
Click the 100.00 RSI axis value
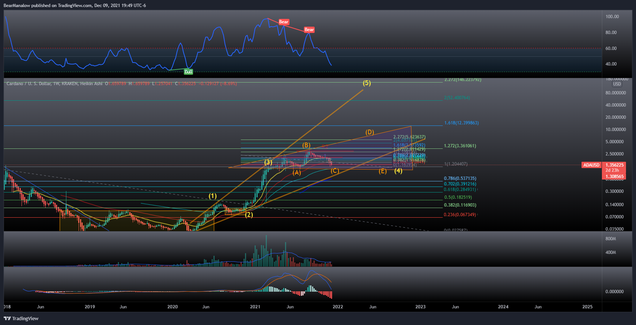pyautogui.click(x=612, y=17)
